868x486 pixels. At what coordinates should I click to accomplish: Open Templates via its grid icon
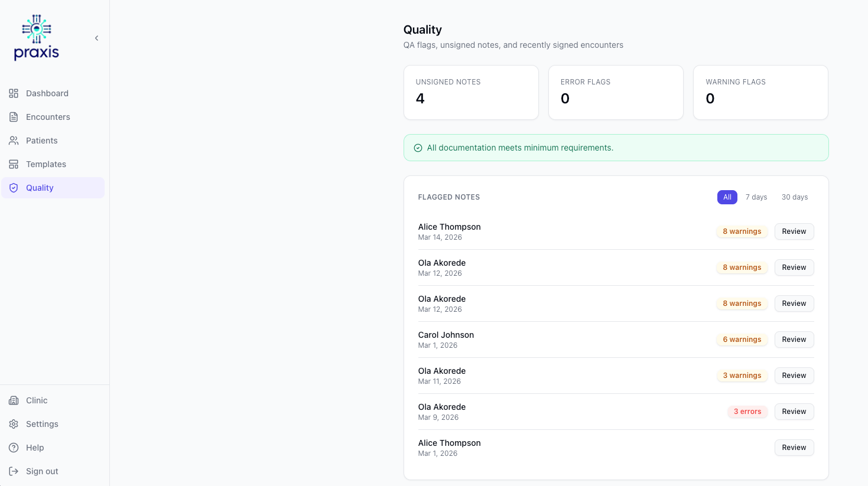13,164
